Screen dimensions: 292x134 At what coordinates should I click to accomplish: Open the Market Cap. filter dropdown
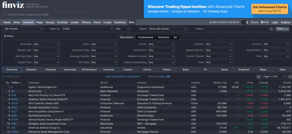tap(46, 50)
